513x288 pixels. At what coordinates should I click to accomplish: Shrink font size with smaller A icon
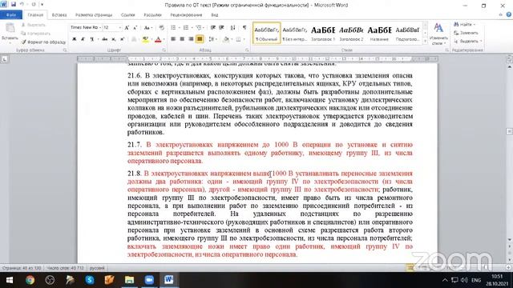[135, 28]
